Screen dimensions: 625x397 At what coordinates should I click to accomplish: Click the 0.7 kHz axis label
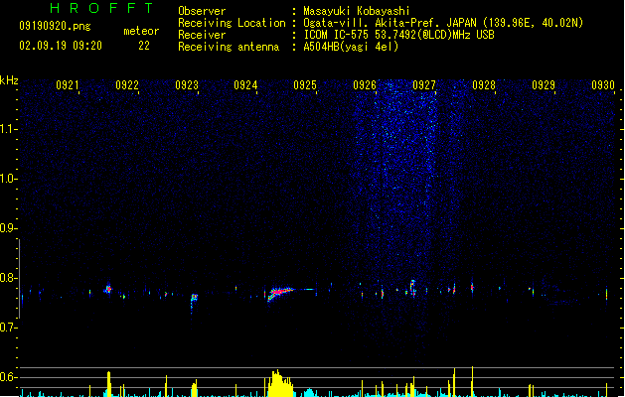coord(8,328)
